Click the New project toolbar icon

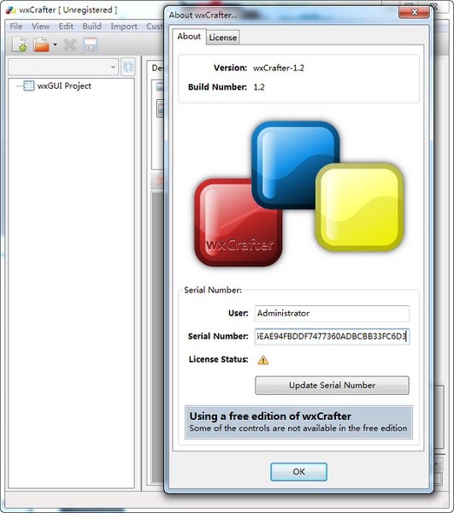[20, 44]
